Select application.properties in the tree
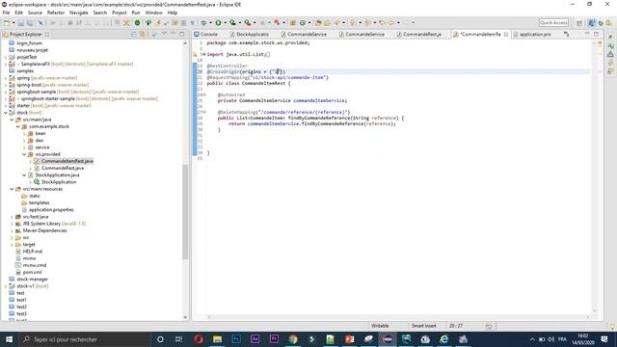Screen dimensions: 617x347 51,210
